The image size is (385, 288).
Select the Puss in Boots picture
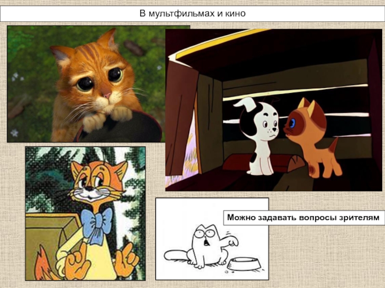pyautogui.click(x=87, y=84)
